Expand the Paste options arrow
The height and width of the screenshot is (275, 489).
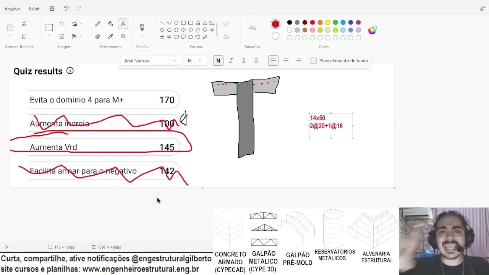pyautogui.click(x=10, y=36)
